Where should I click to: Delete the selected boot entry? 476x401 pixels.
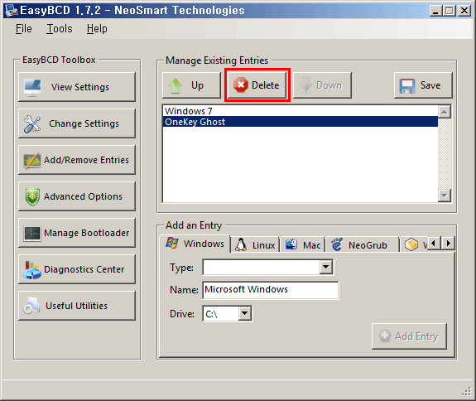click(257, 85)
